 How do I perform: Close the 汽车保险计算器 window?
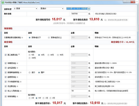pyautogui.click(x=133, y=2)
